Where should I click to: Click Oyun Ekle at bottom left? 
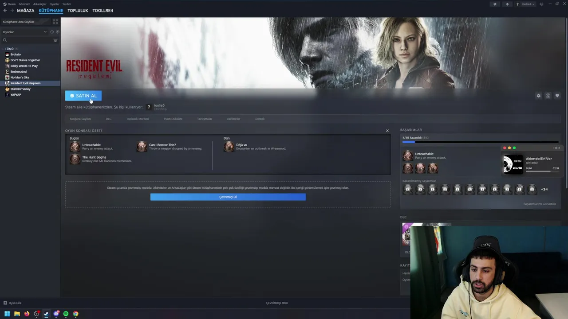click(x=12, y=303)
